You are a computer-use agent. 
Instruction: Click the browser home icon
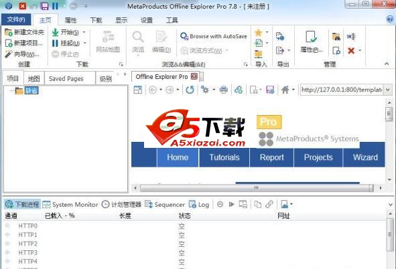(x=285, y=90)
